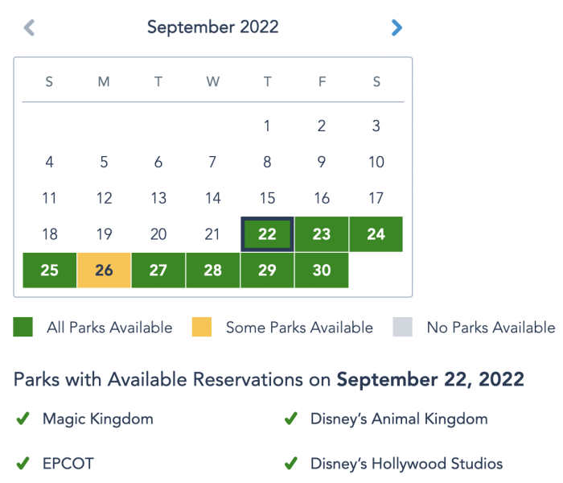Click the Disney's Hollywood Studios label

coord(406,464)
